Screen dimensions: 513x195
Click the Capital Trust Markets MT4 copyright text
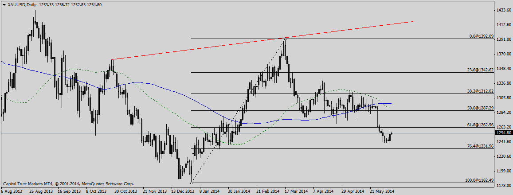point(68,183)
